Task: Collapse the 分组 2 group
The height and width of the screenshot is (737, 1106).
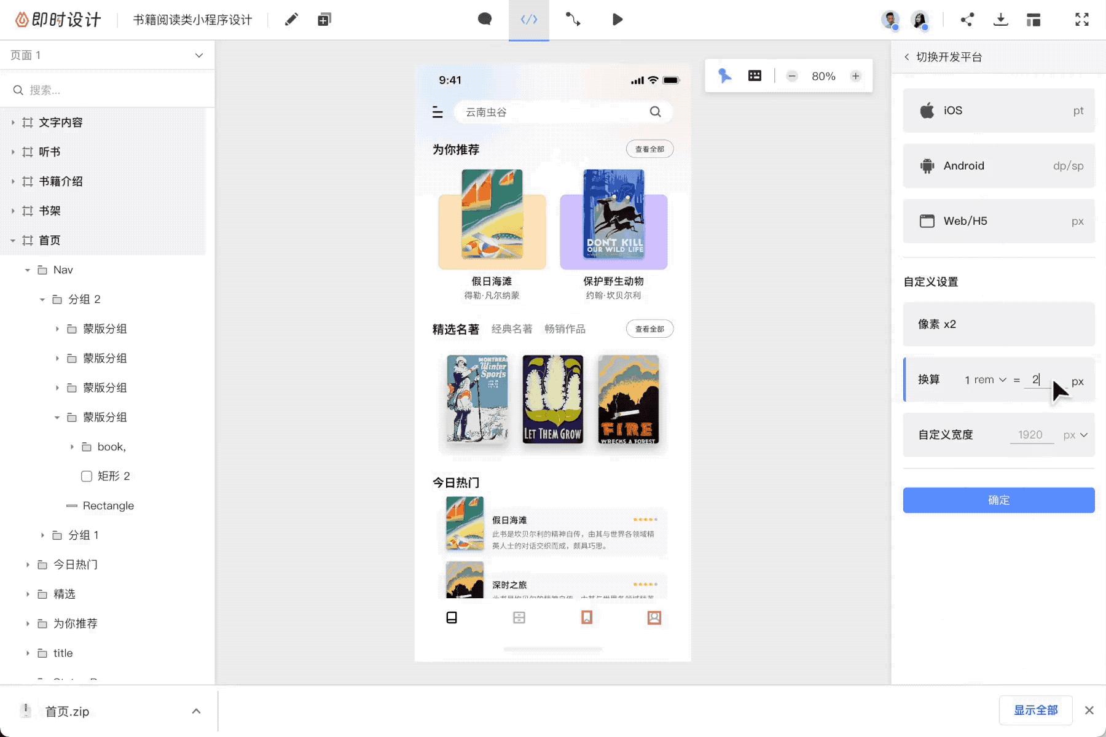Action: pyautogui.click(x=42, y=299)
